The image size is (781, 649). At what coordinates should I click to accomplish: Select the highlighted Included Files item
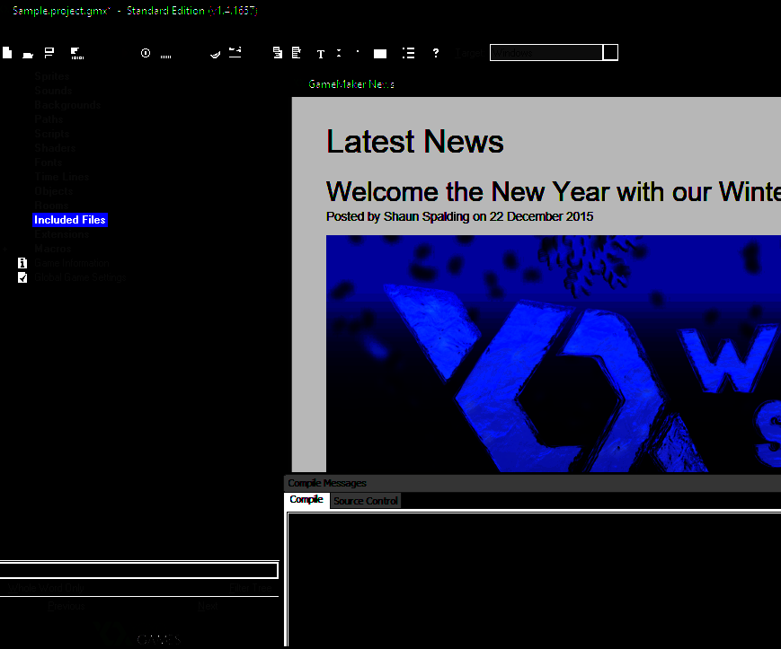tap(70, 220)
